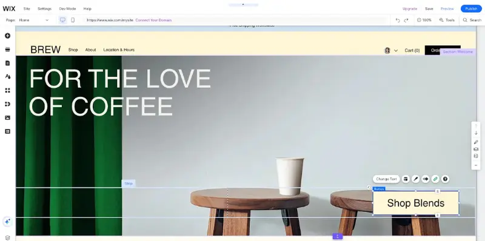Click the Strip label tag
This screenshot has height=241, width=485.
point(129,183)
